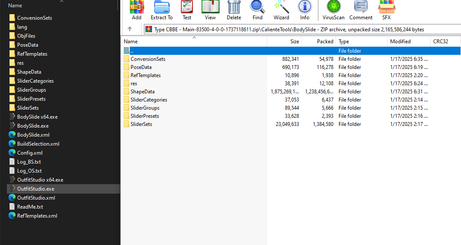Select PoseData folder in Explorer pane
Image resolution: width=461 pixels, height=245 pixels.
click(27, 45)
